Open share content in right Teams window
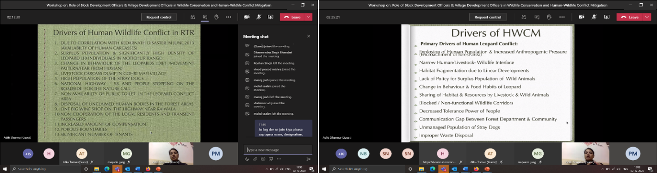This screenshot has height=173, width=657. click(x=607, y=17)
